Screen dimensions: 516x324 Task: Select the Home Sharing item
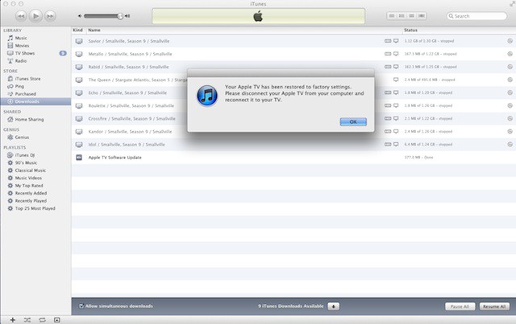(30, 119)
